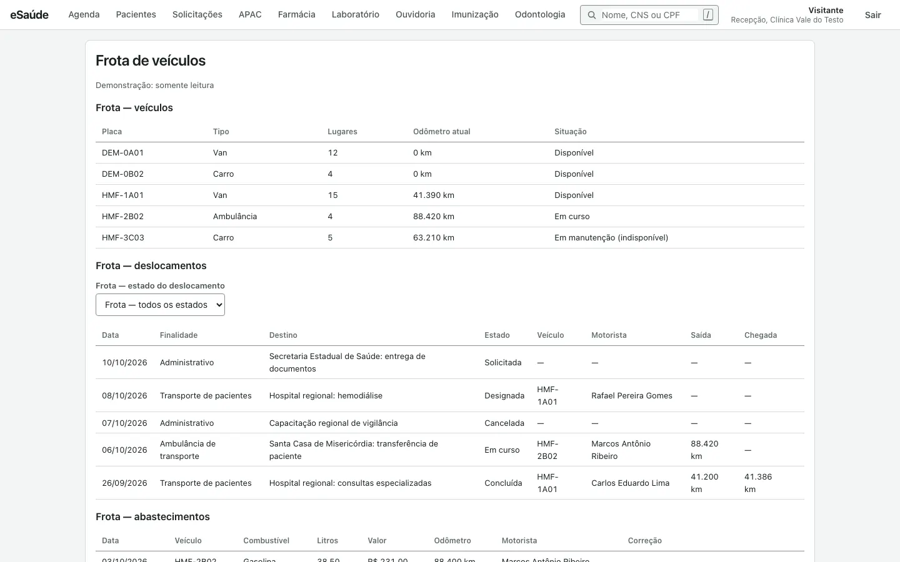Click the Visitante user name
The width and height of the screenshot is (900, 562).
(826, 11)
